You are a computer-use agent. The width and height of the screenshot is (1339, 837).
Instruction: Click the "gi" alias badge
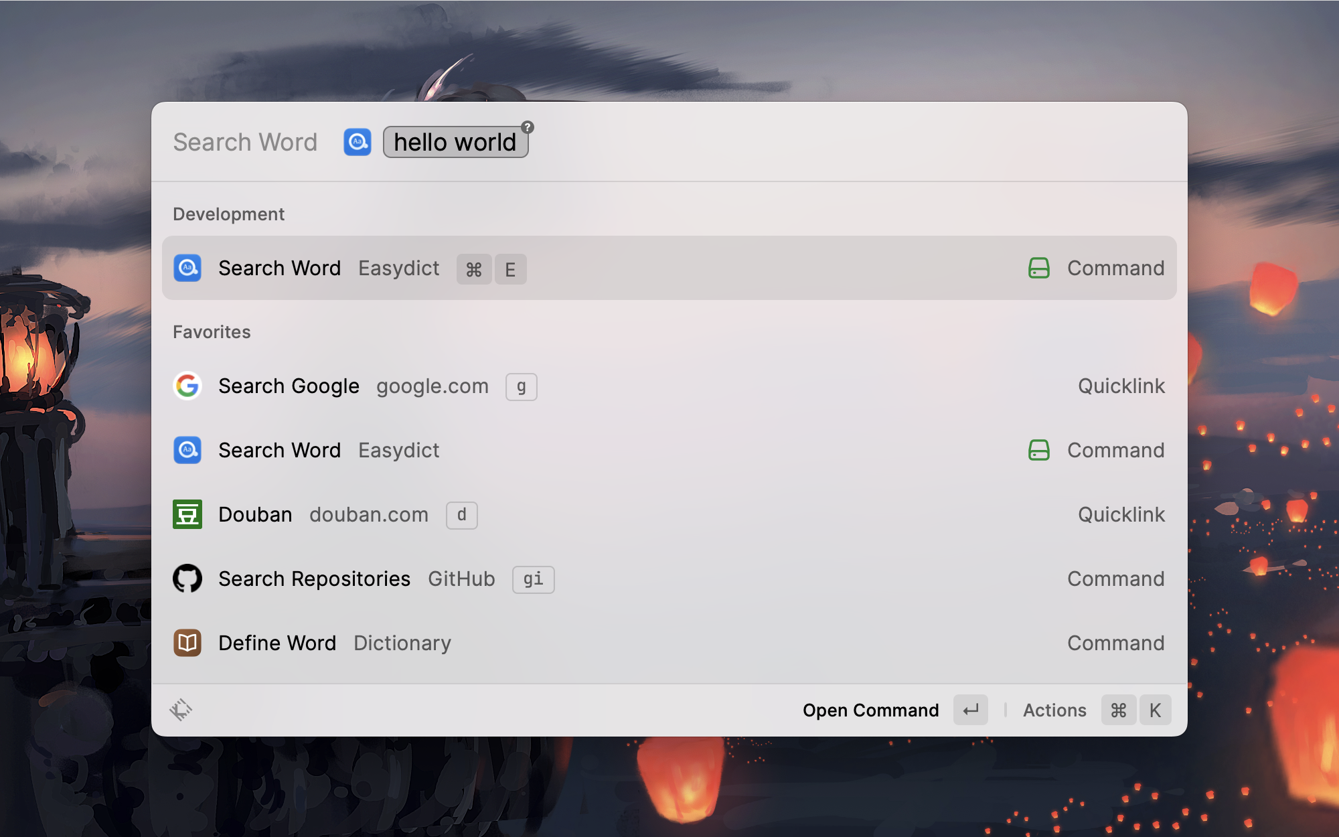tap(534, 579)
